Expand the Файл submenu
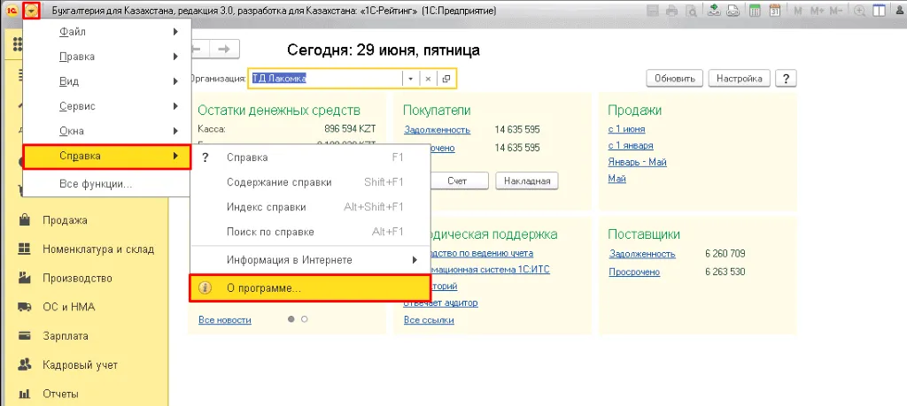 [106, 32]
